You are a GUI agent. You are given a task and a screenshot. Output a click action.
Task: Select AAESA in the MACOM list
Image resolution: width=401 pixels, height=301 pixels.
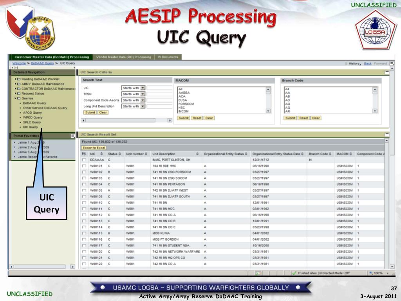(x=184, y=92)
